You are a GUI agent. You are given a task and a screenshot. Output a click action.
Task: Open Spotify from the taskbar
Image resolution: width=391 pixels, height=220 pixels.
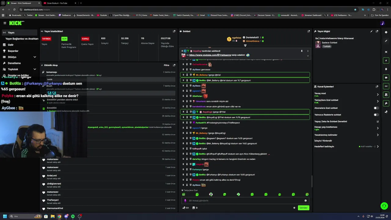click(x=73, y=216)
